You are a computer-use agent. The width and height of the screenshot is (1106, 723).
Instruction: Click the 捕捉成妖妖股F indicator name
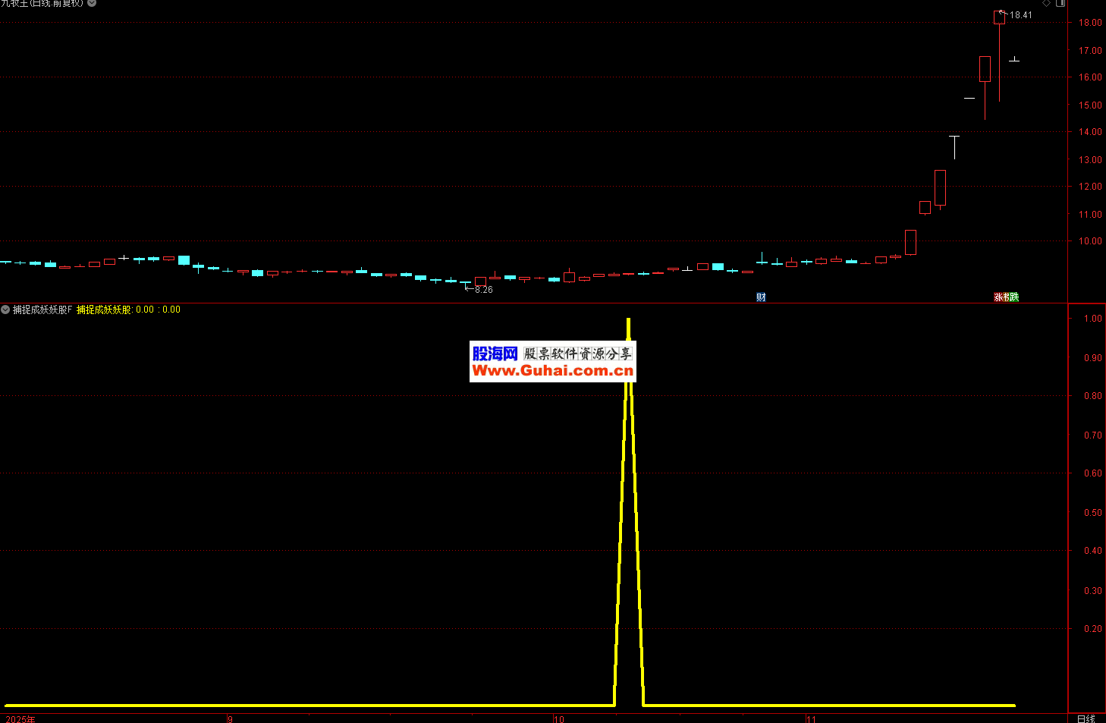42,310
